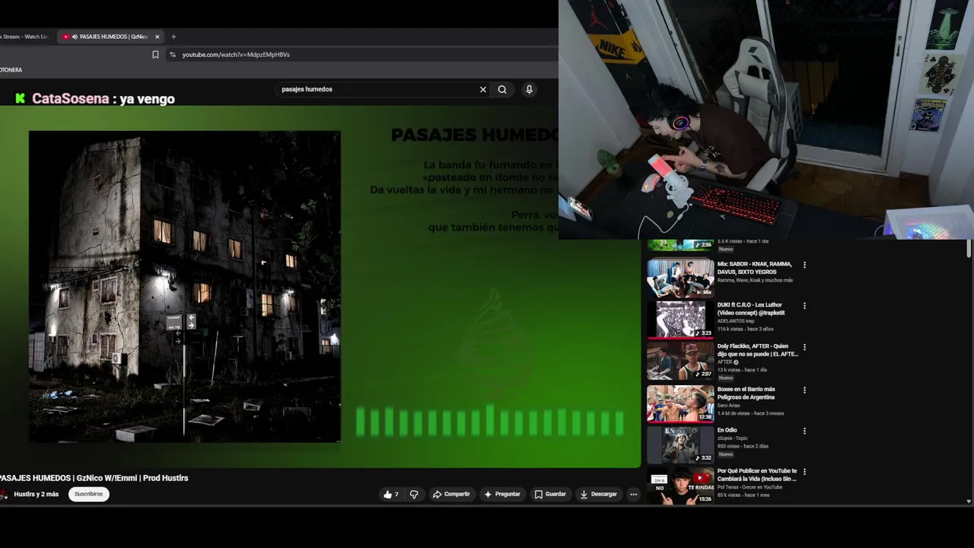Click channel name 'Gero Arias'
The width and height of the screenshot is (974, 548).
click(x=728, y=406)
